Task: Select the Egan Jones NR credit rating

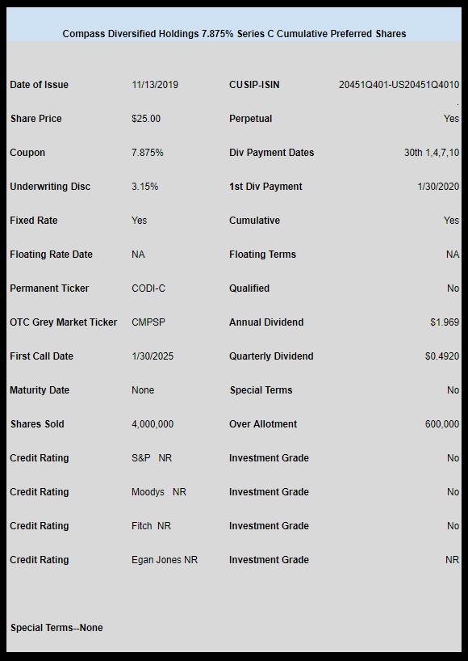Action: (x=165, y=560)
